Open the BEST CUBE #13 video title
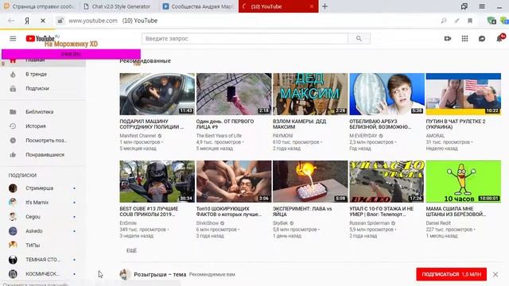 149,211
